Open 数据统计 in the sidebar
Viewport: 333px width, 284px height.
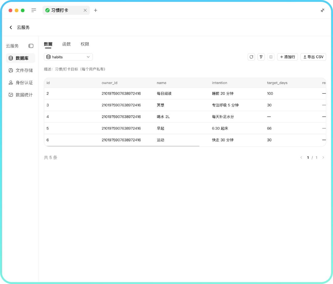tap(21, 95)
